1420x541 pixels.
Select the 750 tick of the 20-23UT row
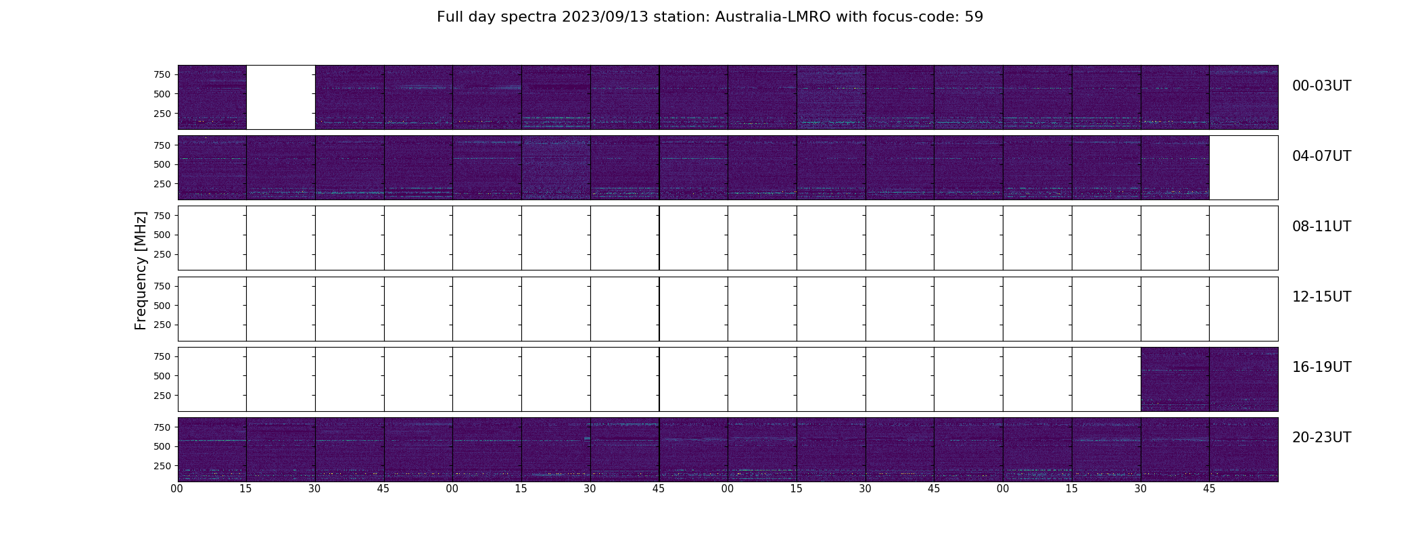click(x=162, y=427)
